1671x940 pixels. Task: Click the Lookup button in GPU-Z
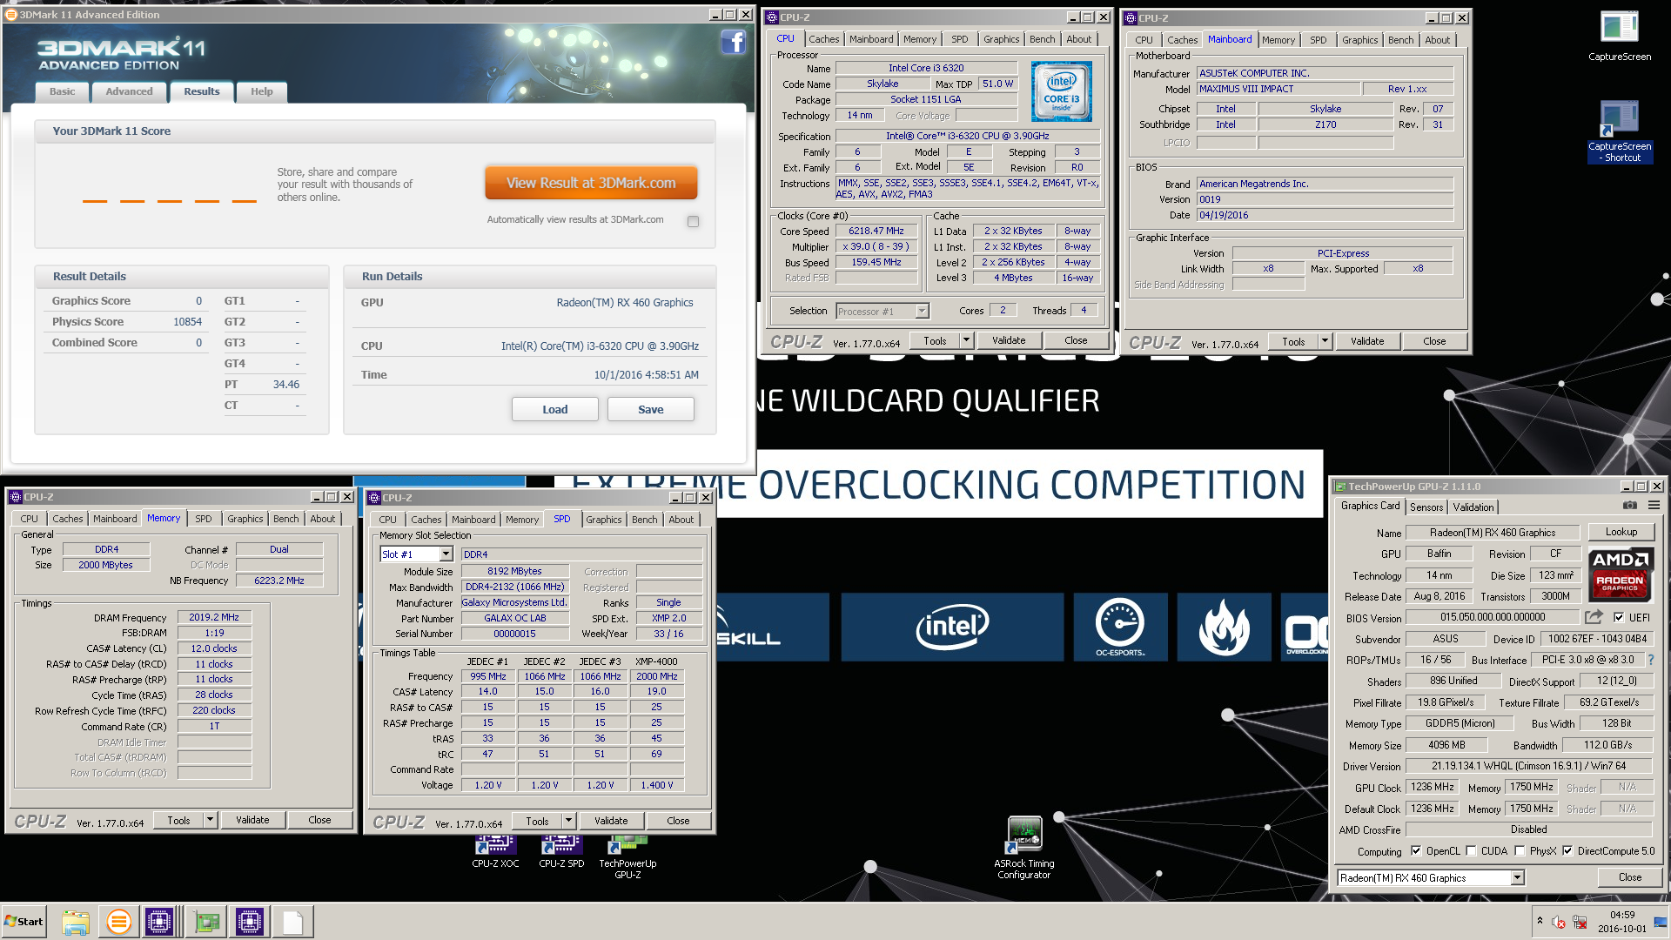click(1621, 532)
